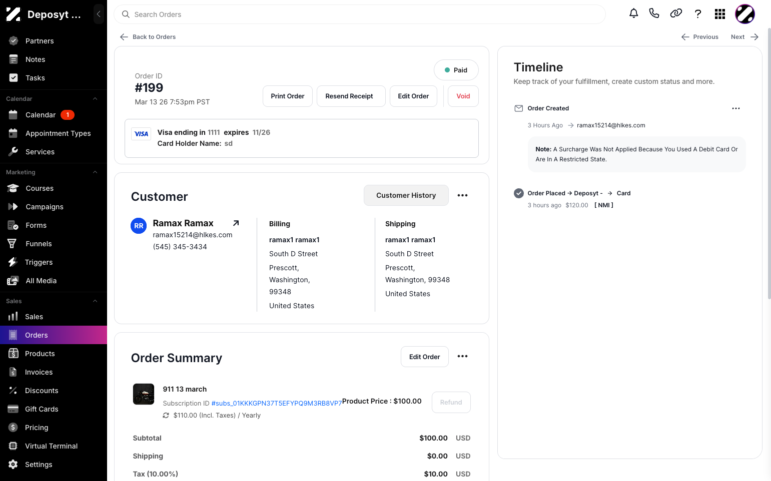
Task: Open customer profile arrow next to Ramax Ramax
Action: coord(236,223)
